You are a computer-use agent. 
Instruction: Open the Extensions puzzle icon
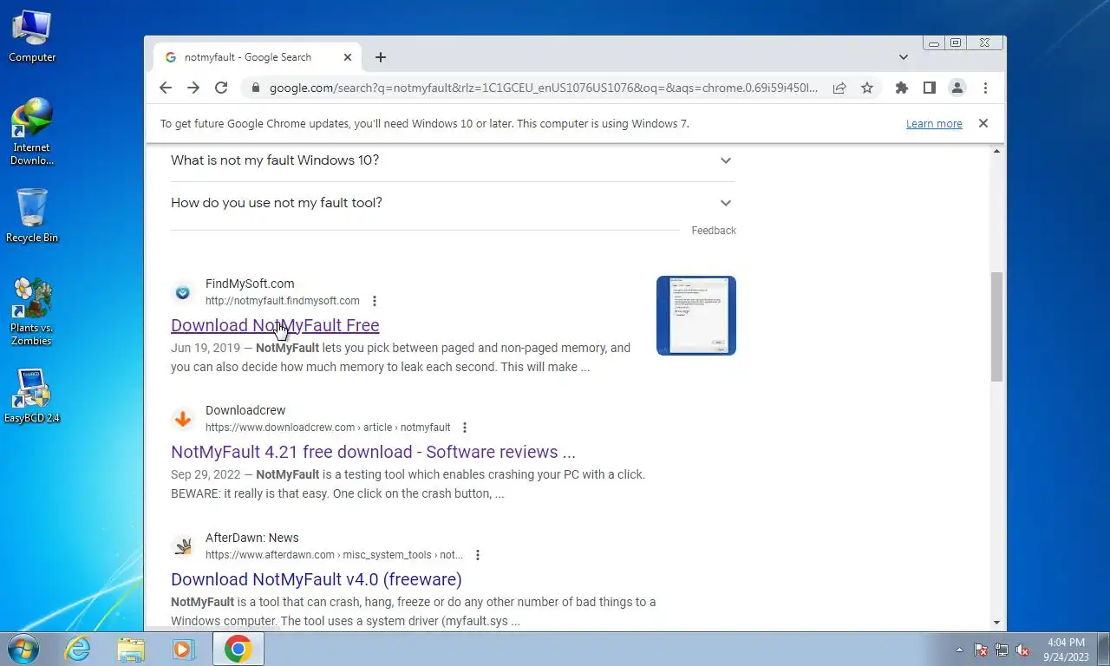pos(902,88)
